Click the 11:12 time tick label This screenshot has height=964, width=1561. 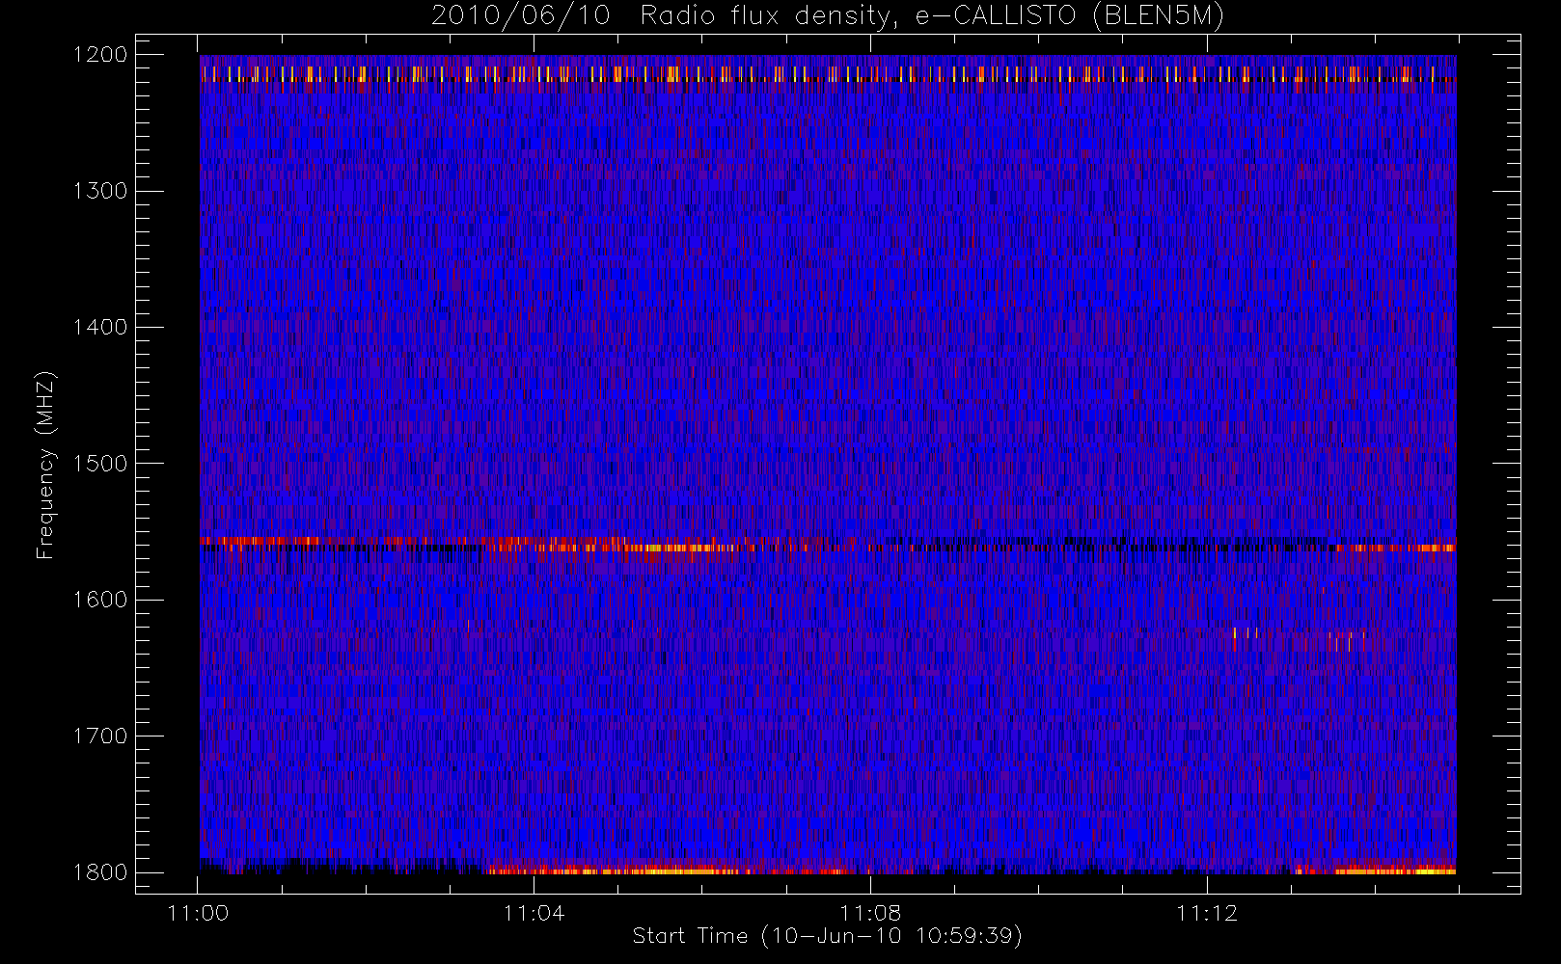click(x=1207, y=913)
